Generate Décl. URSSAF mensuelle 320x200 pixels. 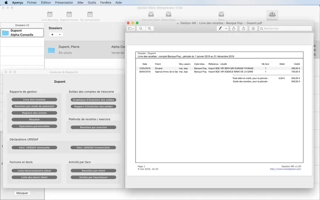pyautogui.click(x=34, y=147)
